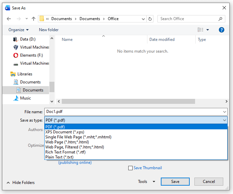Go up one folder level
This screenshot has width=233, height=194.
[x=34, y=19]
